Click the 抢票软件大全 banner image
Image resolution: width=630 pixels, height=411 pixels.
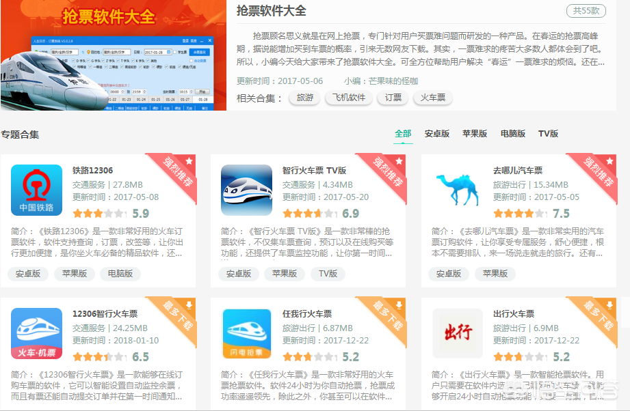click(x=114, y=55)
